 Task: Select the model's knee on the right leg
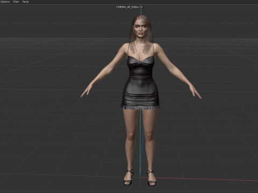[149, 136]
